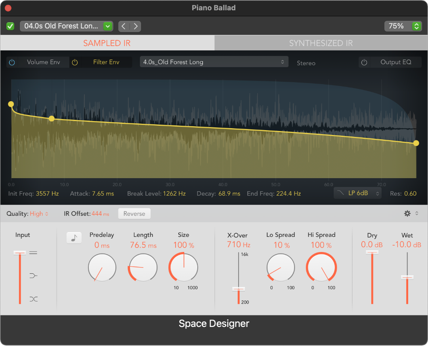Viewport: 428px width, 346px height.
Task: Select the envelope end point handle
Action: pyautogui.click(x=416, y=143)
